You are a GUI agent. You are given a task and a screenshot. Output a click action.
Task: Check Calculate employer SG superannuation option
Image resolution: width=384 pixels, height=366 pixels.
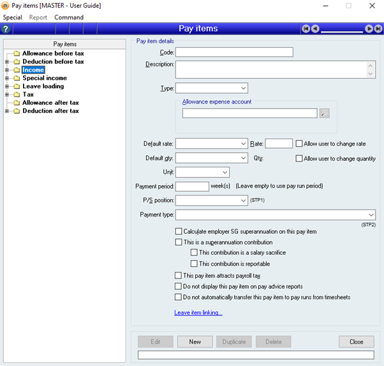coord(179,231)
